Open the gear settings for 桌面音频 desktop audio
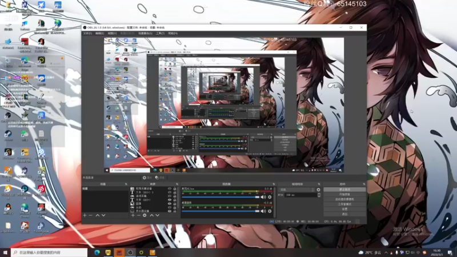457x257 pixels. (270, 211)
